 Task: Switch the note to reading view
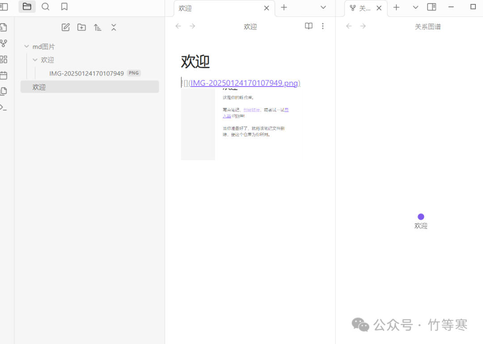[x=309, y=26]
